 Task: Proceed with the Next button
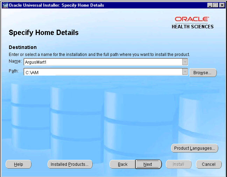click(x=148, y=164)
